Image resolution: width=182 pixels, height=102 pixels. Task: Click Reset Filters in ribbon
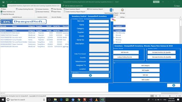[x=56, y=12]
